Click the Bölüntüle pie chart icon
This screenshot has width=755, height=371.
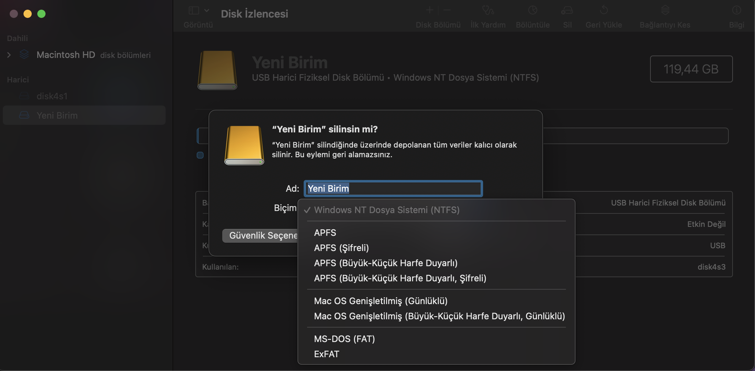click(x=532, y=10)
